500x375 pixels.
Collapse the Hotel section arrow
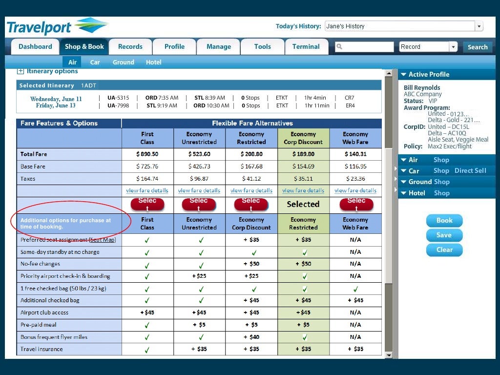coord(403,193)
